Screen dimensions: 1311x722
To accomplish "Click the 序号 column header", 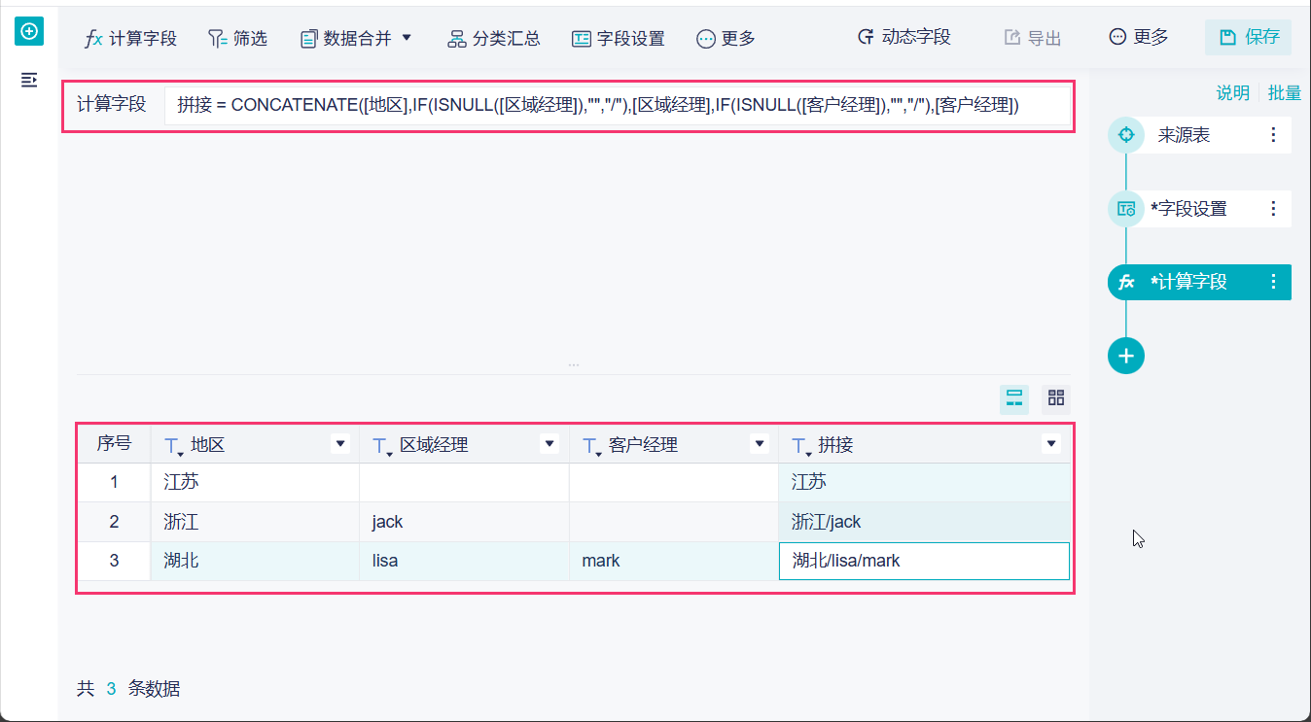I will 114,444.
